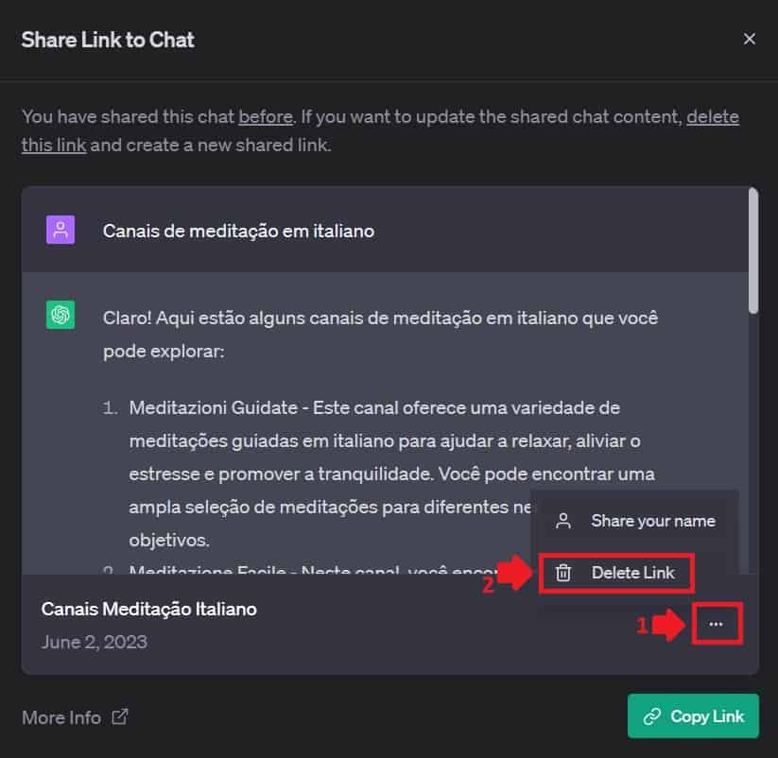Click the chat preview scrollbar thumb
The width and height of the screenshot is (778, 758).
click(x=753, y=250)
